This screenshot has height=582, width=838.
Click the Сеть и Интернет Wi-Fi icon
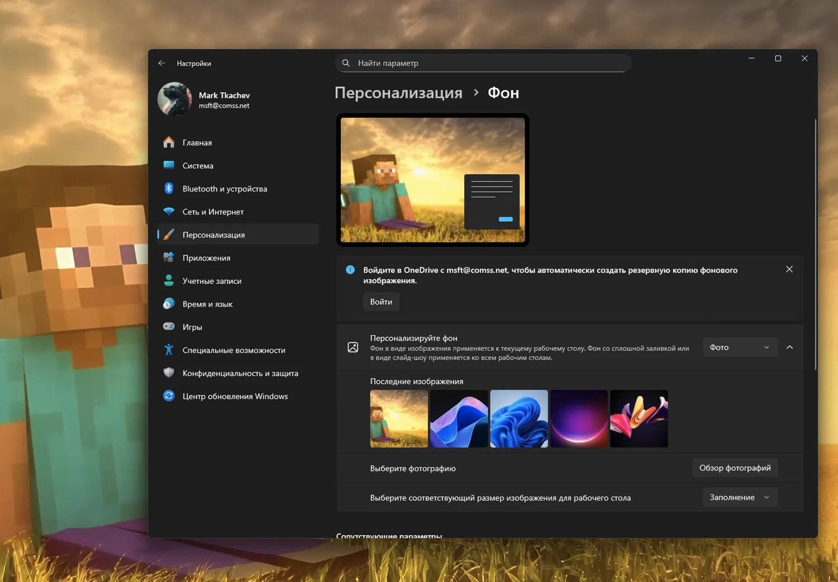(x=169, y=212)
